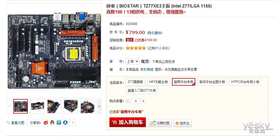Open the 上海 stock location dropdown
Viewport: 276px width, 137px height.
(x=133, y=61)
